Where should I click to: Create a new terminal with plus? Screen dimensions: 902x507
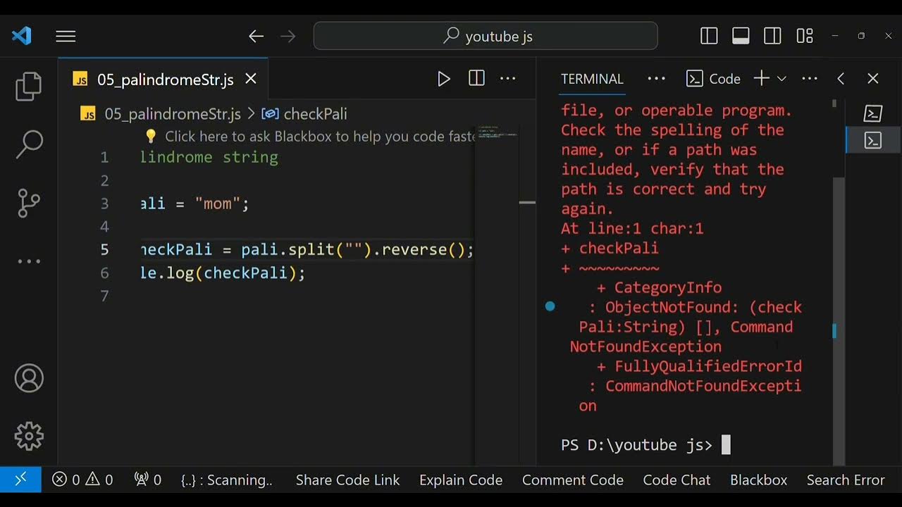[x=761, y=79]
